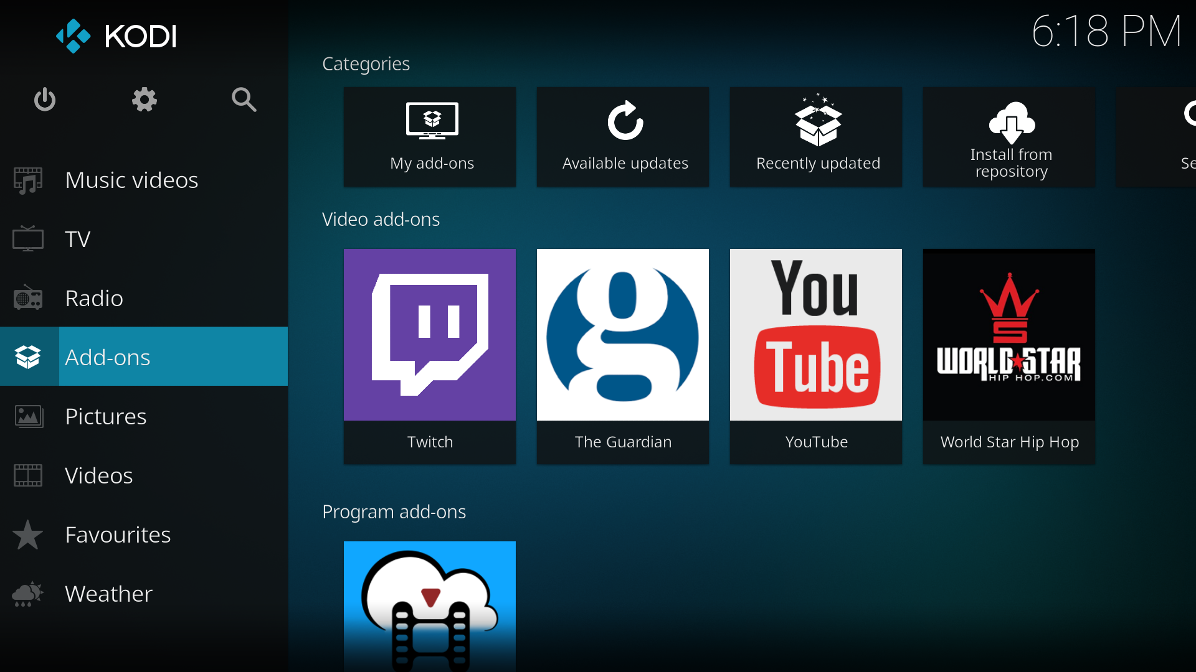Image resolution: width=1196 pixels, height=672 pixels.
Task: Click the search magnifier icon
Action: (244, 100)
